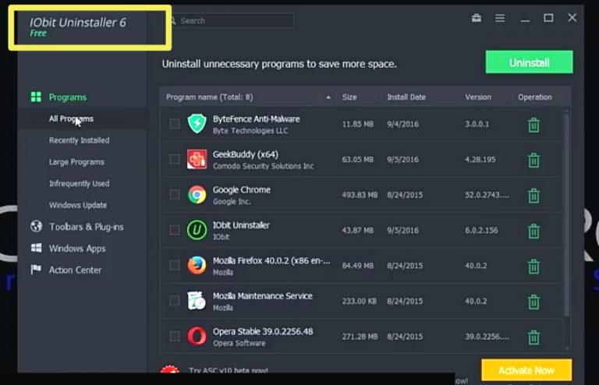Click the 493.83 MB size value
The height and width of the screenshot is (385, 599).
[360, 195]
